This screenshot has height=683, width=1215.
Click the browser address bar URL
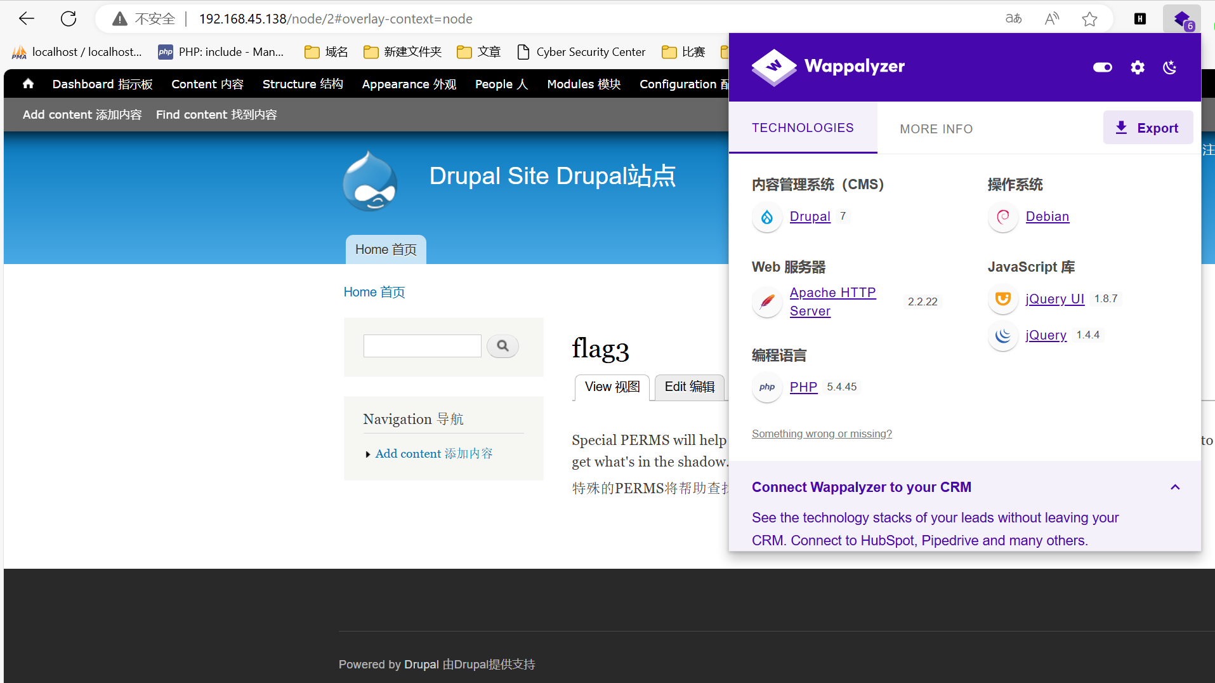[x=336, y=19]
